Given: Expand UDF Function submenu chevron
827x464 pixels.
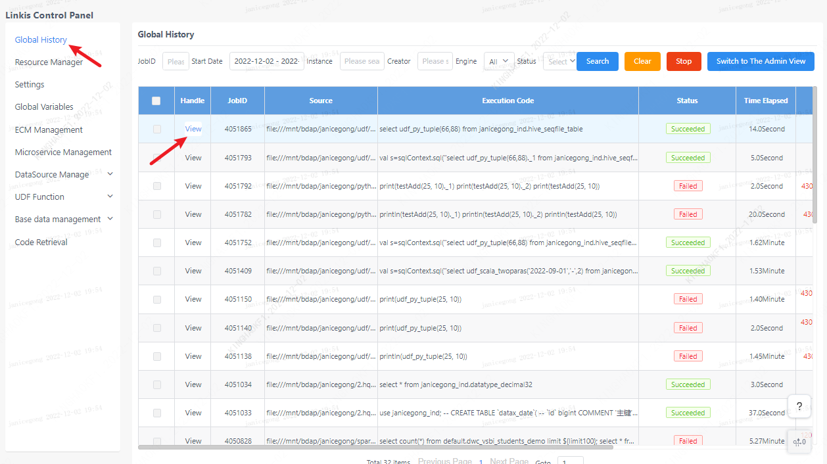Looking at the screenshot, I should [x=110, y=197].
